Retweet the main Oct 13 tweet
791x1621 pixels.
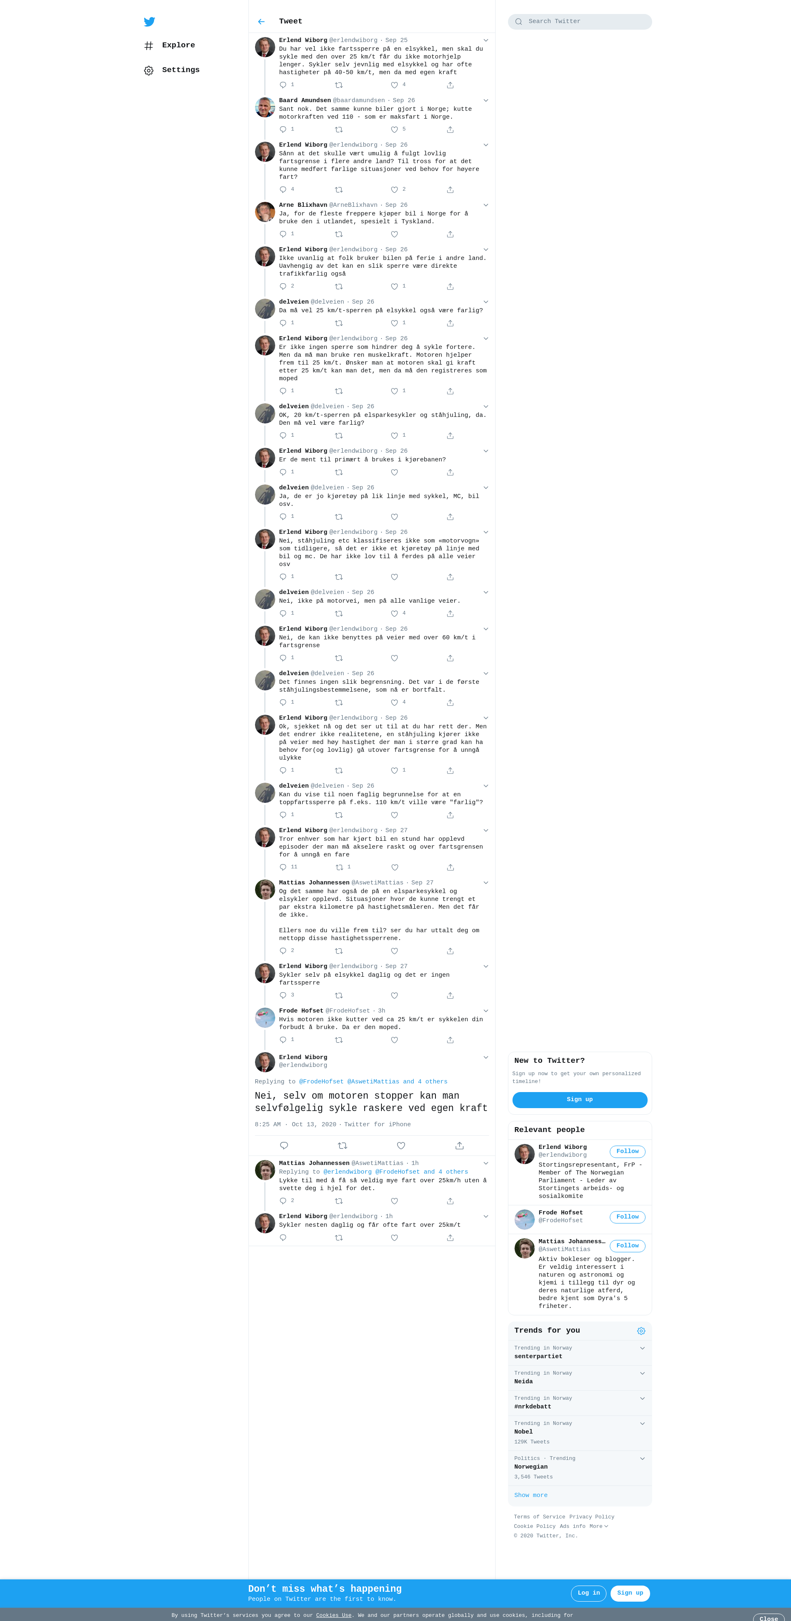tap(342, 1145)
